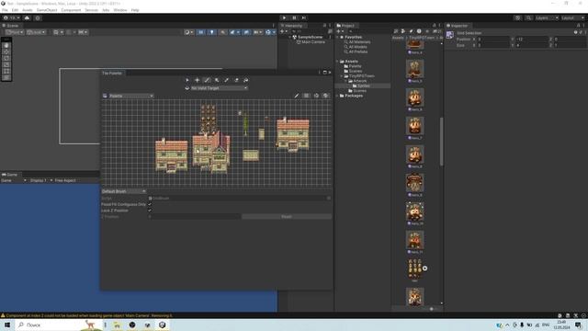Open the No Valid Target dropdown
Viewport: 588px width, 331px height.
coord(219,88)
